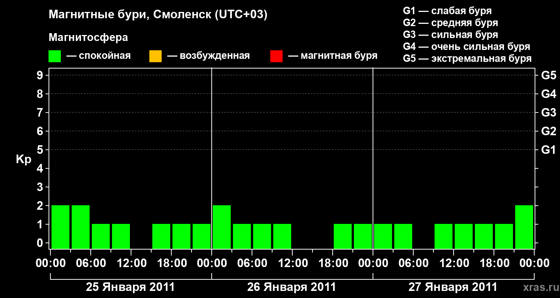
Task: Click the '26 Января 2011' date label
Action: point(292,287)
